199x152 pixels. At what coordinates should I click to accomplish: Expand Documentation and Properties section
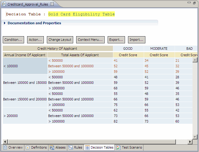pos(5,23)
